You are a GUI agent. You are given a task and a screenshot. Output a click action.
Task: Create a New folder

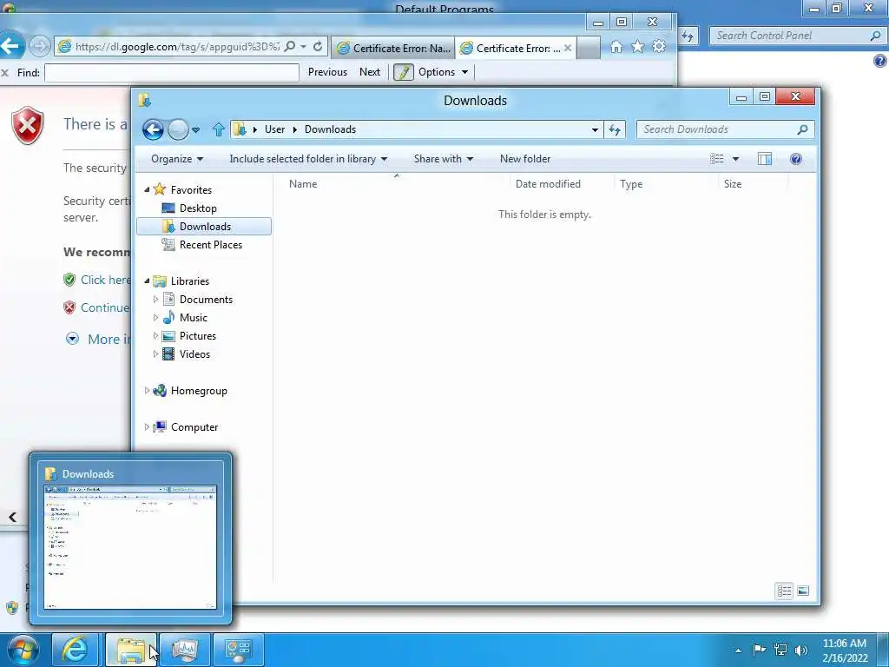pyautogui.click(x=525, y=159)
